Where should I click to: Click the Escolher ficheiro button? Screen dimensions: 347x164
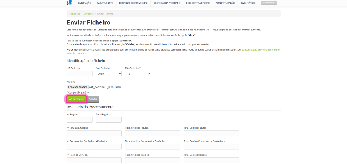click(77, 87)
